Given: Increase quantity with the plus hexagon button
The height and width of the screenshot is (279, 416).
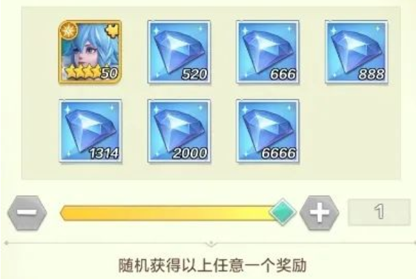Looking at the screenshot, I should tap(319, 213).
